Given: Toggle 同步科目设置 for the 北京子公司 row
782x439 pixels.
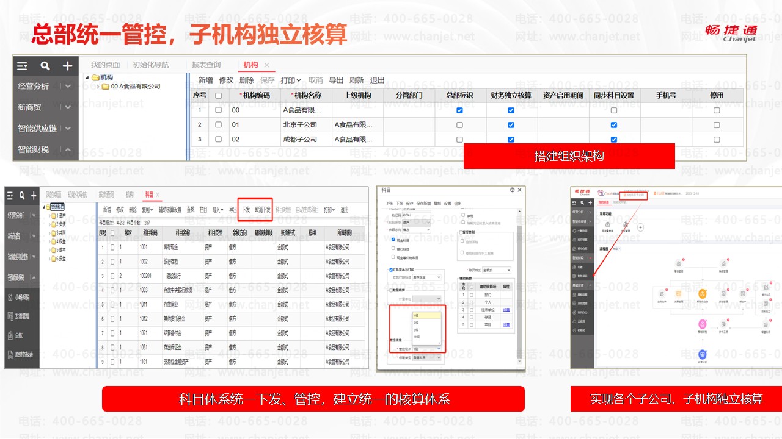Looking at the screenshot, I should coord(614,125).
